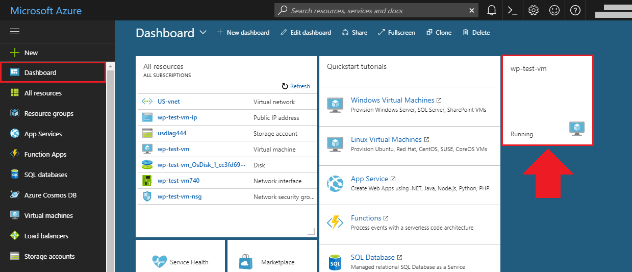632x272 pixels.
Task: Click the Functions lightning tutorial icon
Action: (335, 223)
